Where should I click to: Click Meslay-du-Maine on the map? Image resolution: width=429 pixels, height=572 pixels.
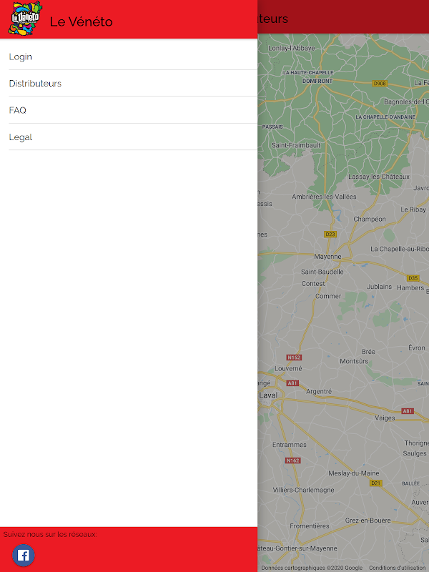click(353, 473)
